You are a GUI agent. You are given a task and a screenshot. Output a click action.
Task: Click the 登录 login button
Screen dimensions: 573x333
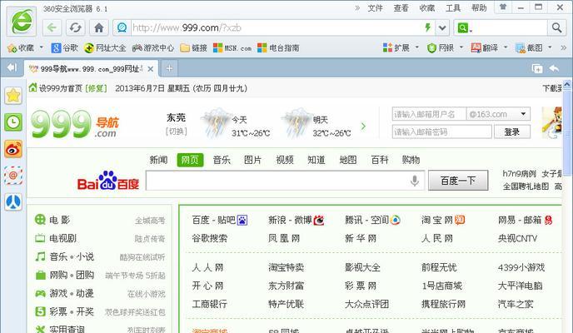[x=512, y=132]
